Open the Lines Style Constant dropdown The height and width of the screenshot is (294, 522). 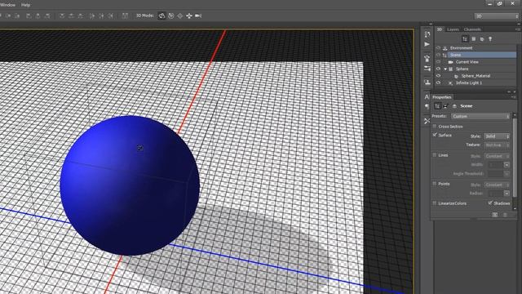coord(497,156)
